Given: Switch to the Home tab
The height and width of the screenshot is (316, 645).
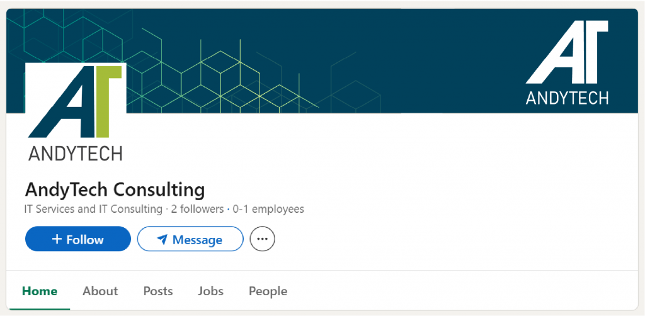Looking at the screenshot, I should (40, 291).
